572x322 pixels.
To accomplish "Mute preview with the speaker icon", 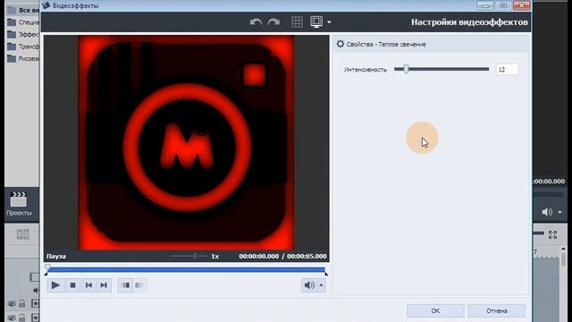I will pos(309,285).
